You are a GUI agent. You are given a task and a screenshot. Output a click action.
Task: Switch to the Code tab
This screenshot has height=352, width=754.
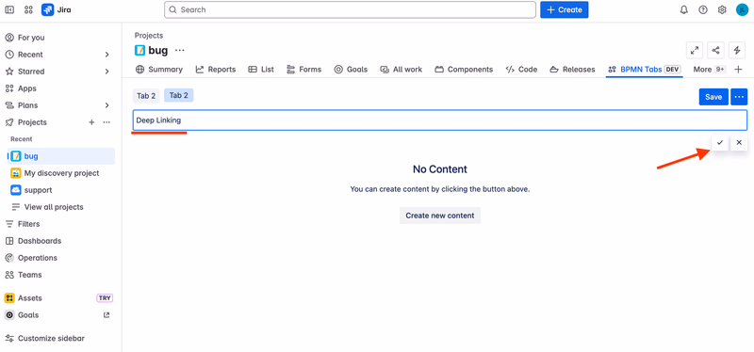[522, 69]
